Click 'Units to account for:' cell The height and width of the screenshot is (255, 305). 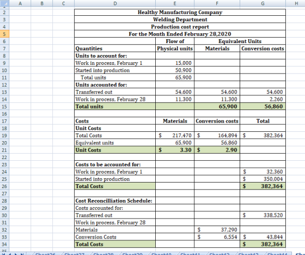point(115,56)
